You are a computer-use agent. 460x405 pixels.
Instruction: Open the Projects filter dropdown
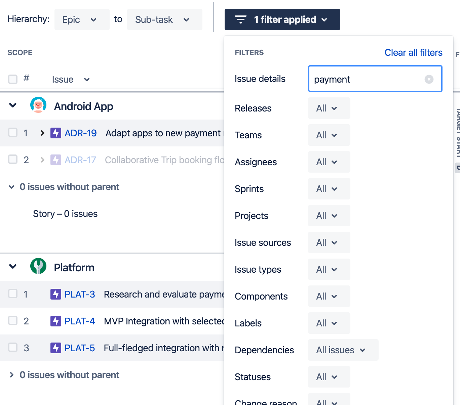coord(329,216)
